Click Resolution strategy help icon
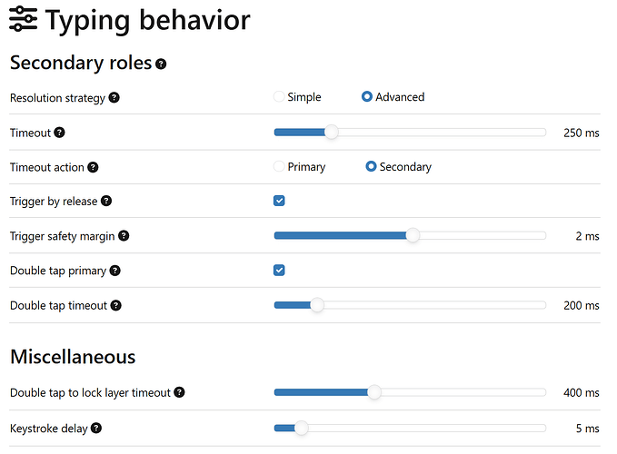Image resolution: width=617 pixels, height=454 pixels. coord(114,97)
